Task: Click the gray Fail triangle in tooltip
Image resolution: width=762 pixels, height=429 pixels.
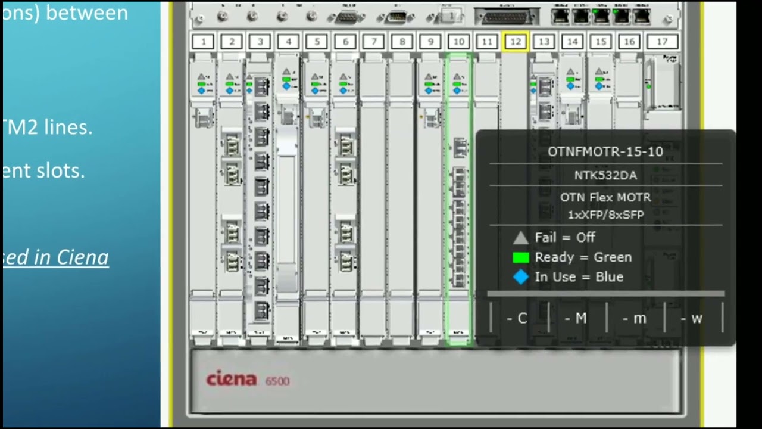Action: (521, 238)
